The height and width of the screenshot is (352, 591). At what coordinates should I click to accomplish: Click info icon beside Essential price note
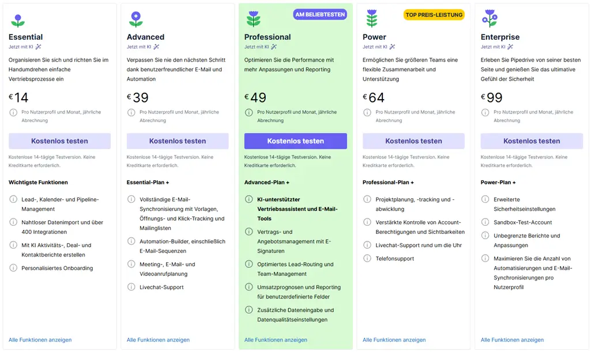[x=13, y=112]
